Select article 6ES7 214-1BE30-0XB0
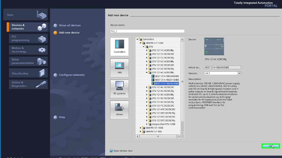The height and width of the screenshot is (158, 282). point(167,76)
